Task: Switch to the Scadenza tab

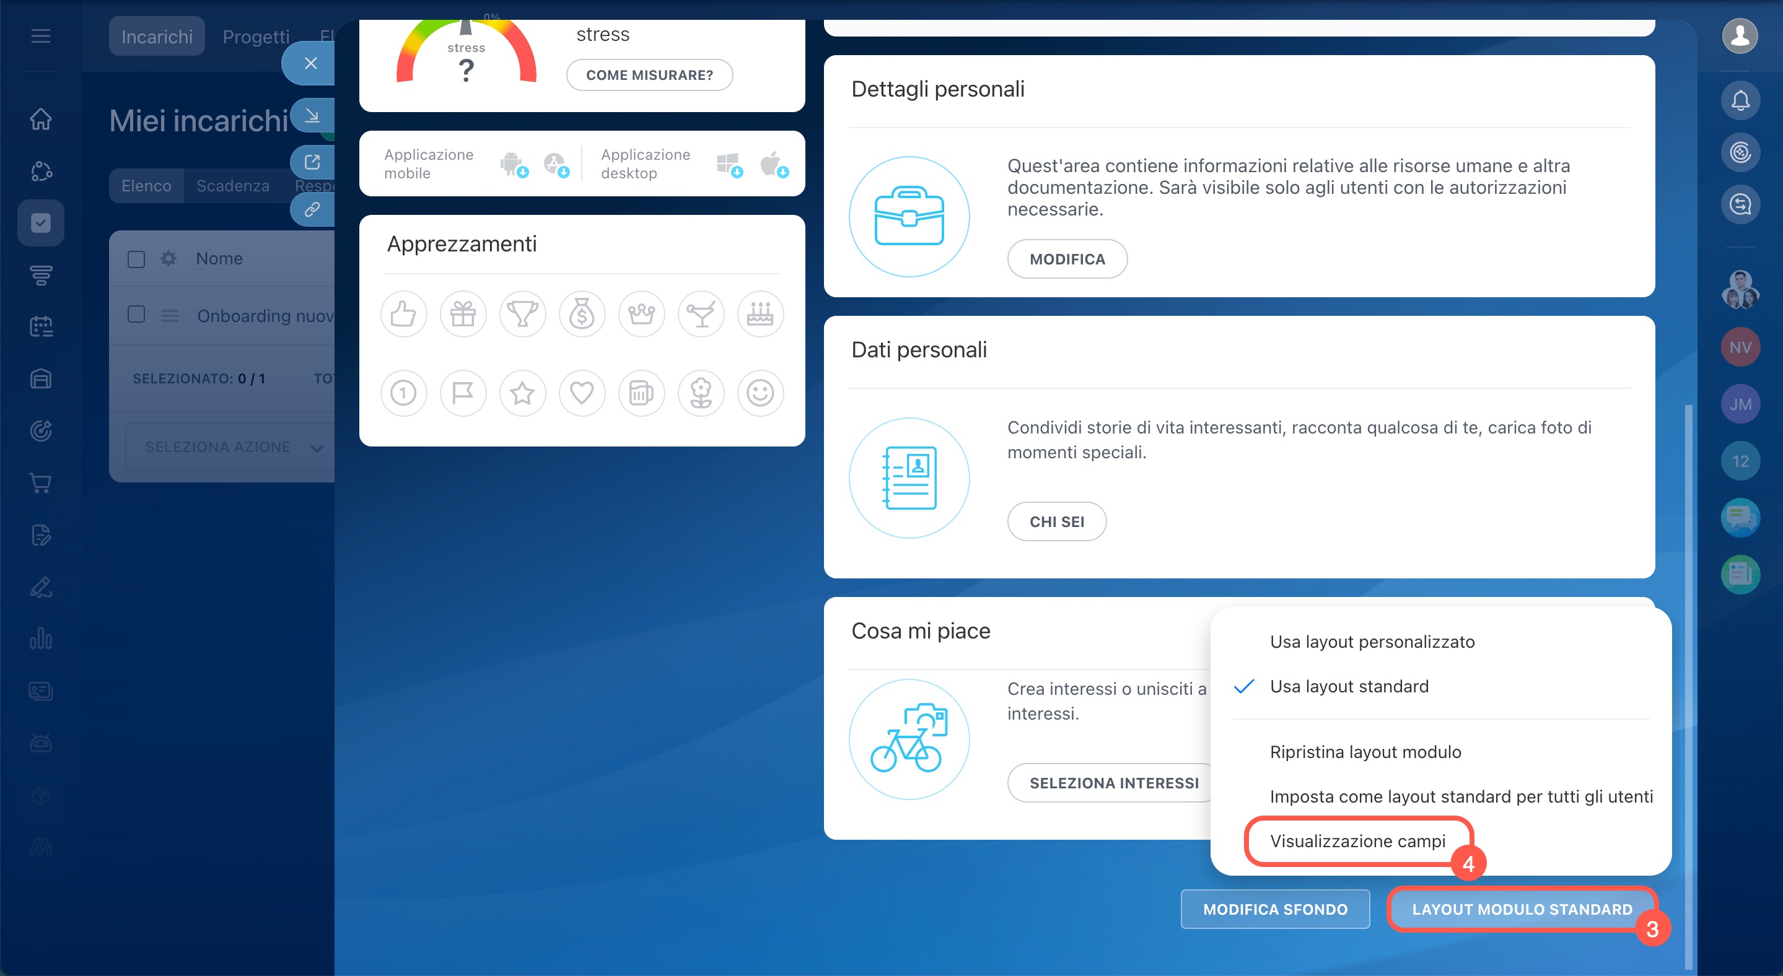Action: (x=232, y=185)
